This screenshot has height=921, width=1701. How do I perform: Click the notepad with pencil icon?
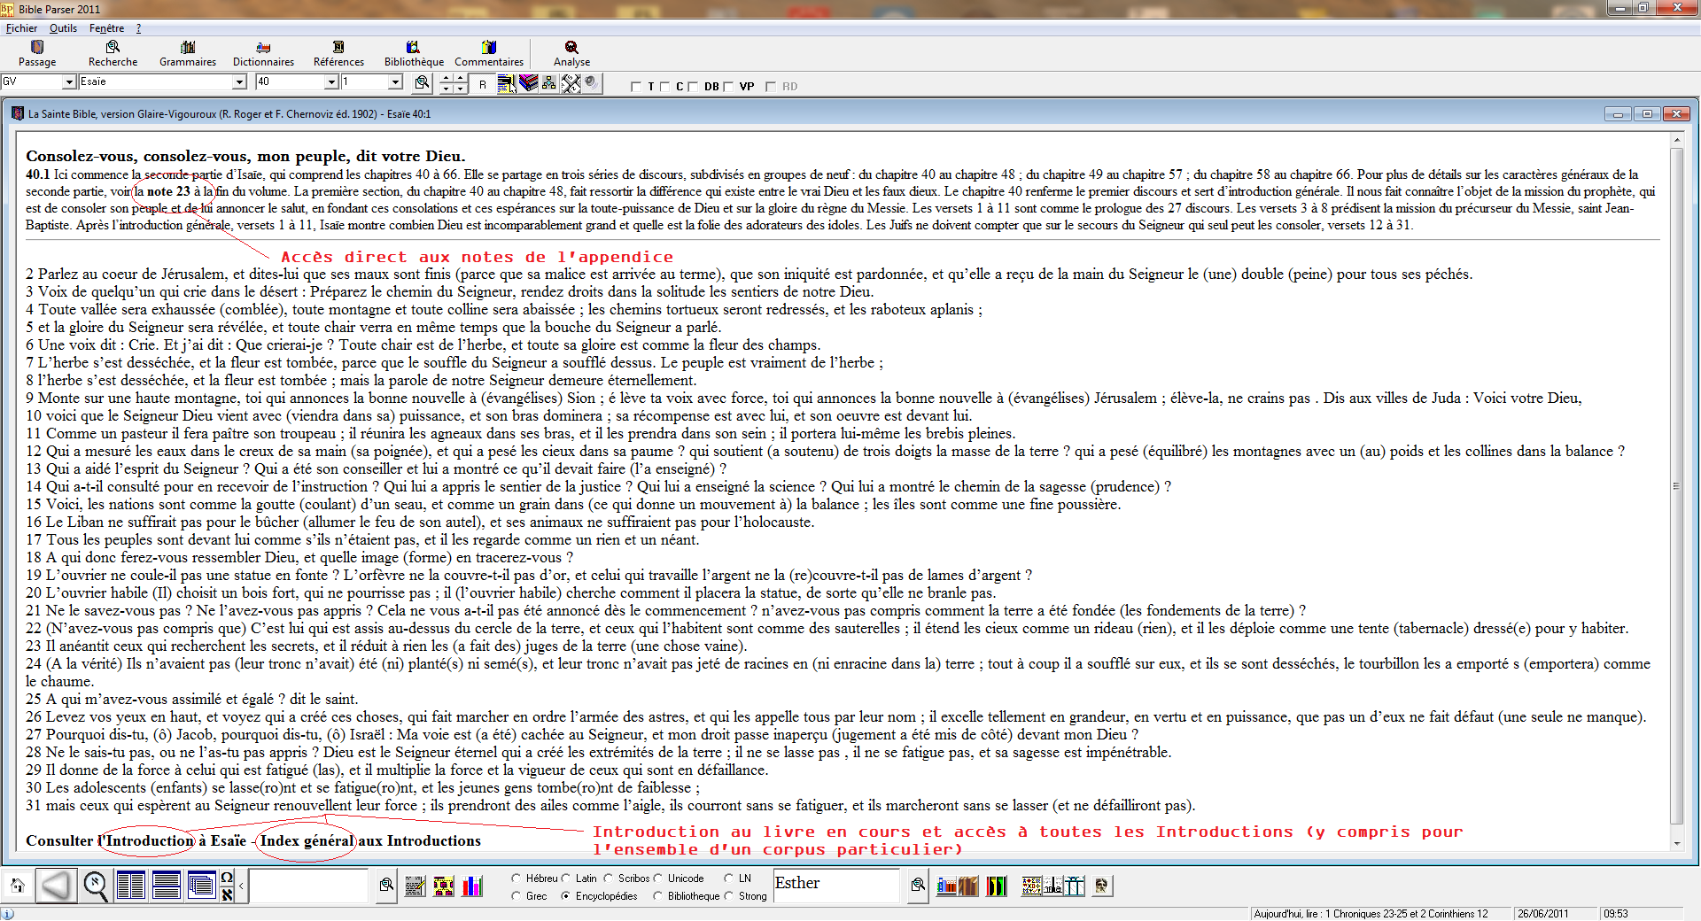[415, 886]
